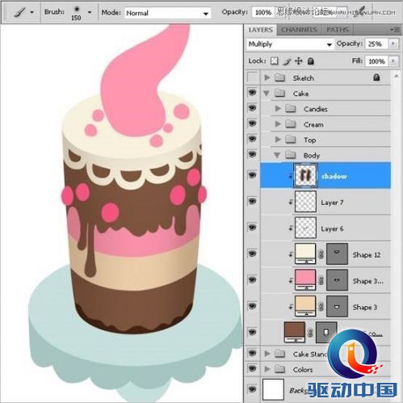Open the Multiply blend mode dropdown
Image resolution: width=403 pixels, height=403 pixels.
click(290, 44)
